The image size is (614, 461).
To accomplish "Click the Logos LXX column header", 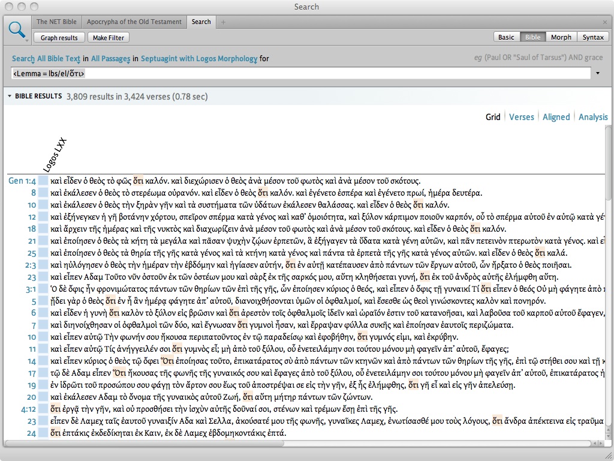I will coord(55,155).
